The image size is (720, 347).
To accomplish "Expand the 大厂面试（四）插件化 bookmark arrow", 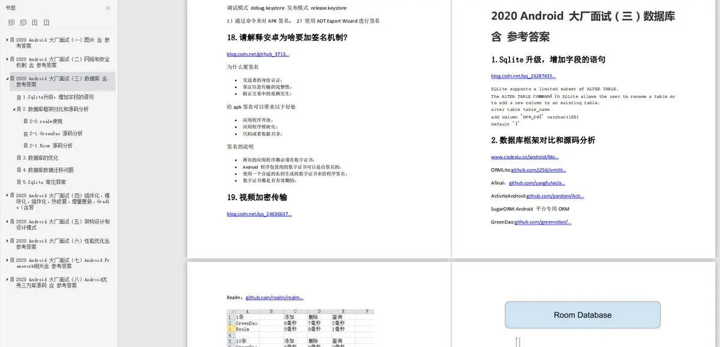I will tap(7, 195).
